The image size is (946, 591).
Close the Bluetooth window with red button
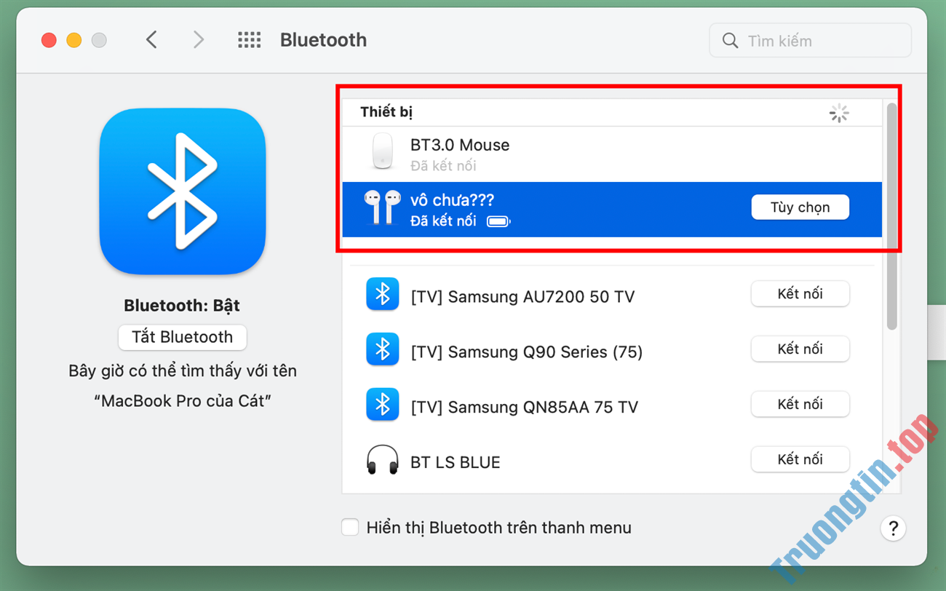pyautogui.click(x=49, y=40)
